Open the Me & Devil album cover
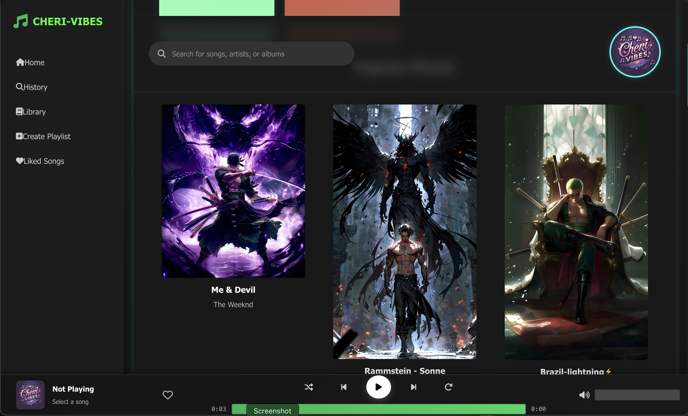 click(233, 191)
